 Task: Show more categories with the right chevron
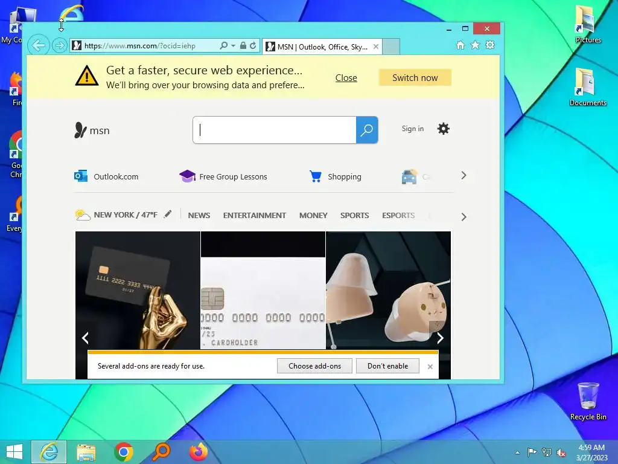464,217
